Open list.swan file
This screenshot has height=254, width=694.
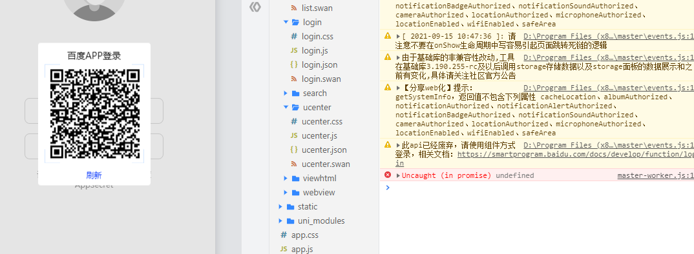coord(317,8)
